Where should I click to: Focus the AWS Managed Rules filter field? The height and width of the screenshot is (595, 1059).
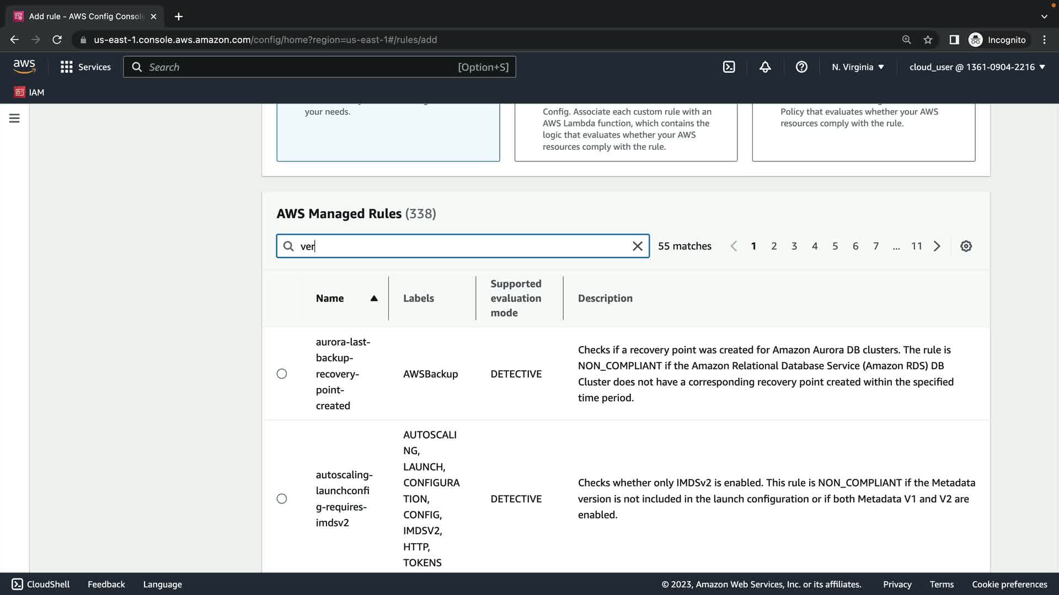[x=462, y=246]
